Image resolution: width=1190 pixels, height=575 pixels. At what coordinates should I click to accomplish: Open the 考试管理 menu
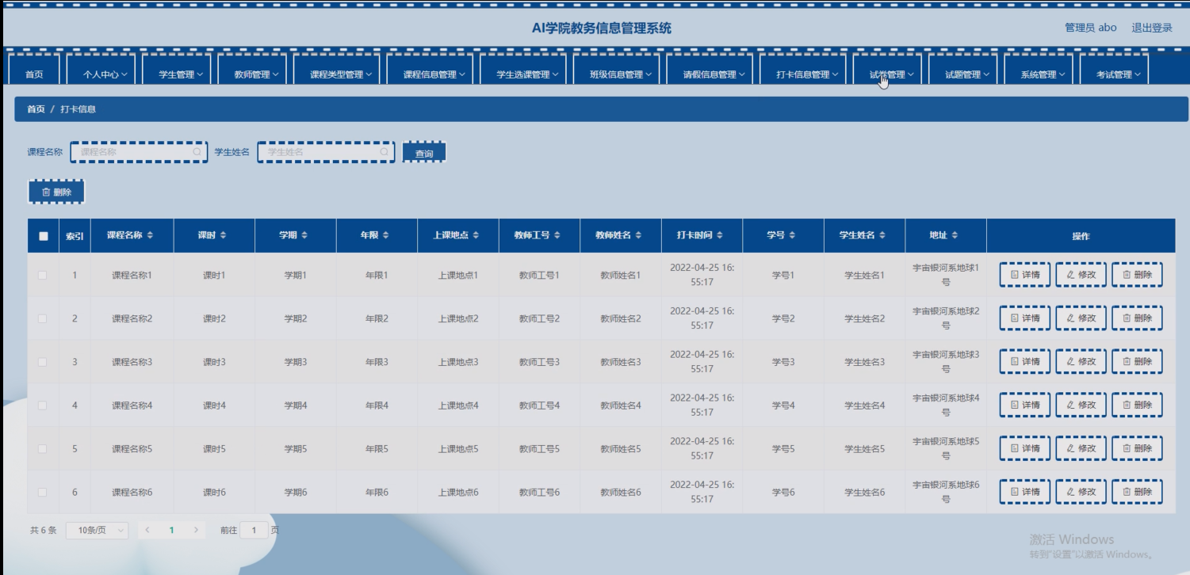[x=1115, y=70]
